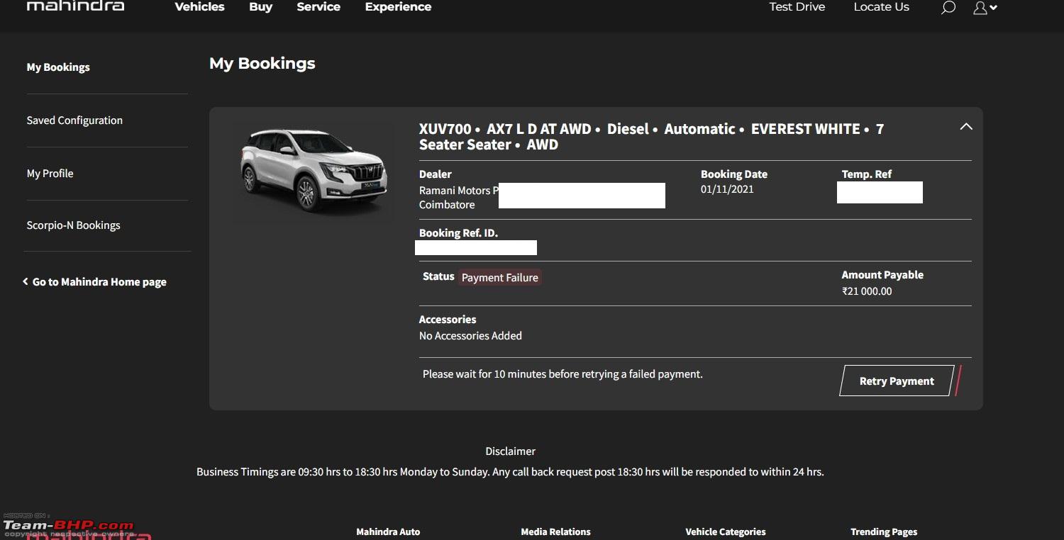Viewport: 1064px width, 540px height.
Task: Open the user account profile menu
Action: [985, 7]
